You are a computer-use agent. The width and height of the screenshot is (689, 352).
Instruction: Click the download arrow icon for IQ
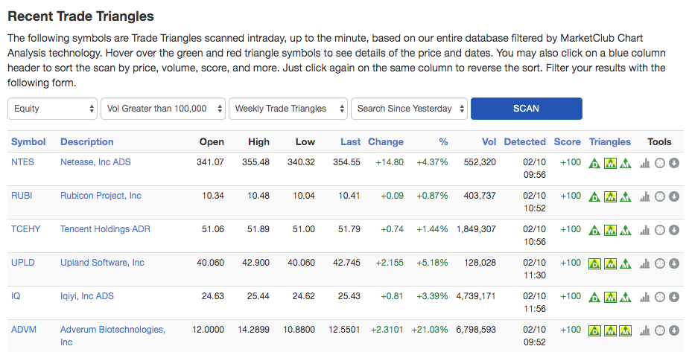pos(674,297)
